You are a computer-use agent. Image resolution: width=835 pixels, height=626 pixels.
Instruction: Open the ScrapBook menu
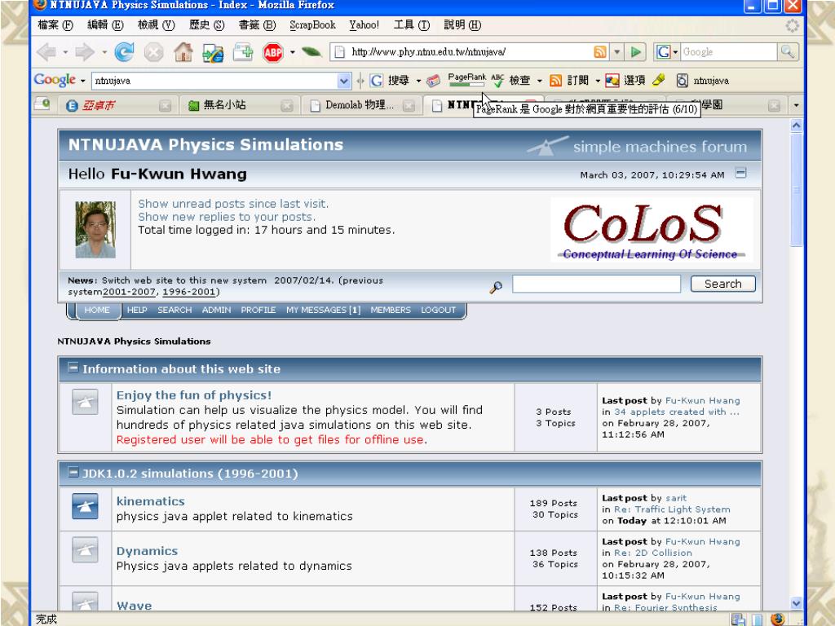pos(312,25)
